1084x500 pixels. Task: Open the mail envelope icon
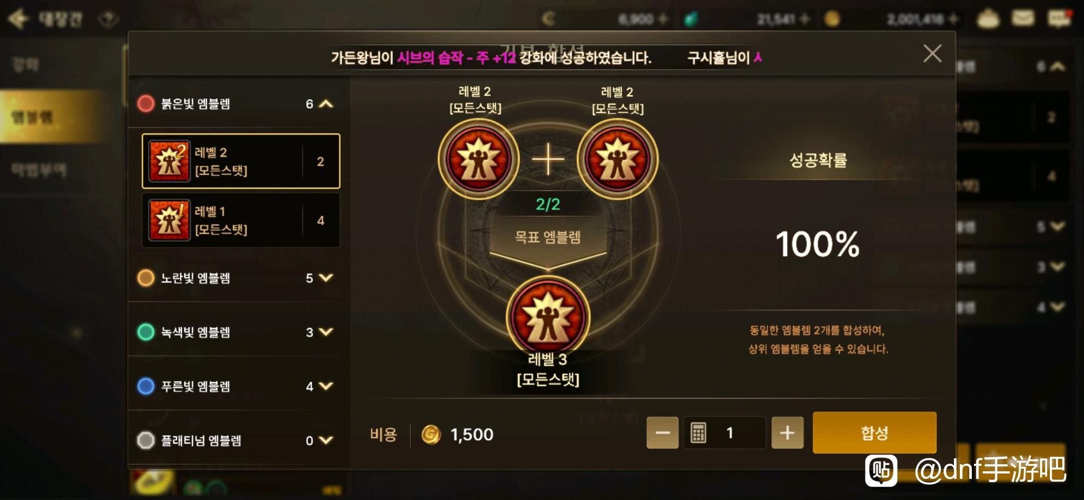(x=1023, y=18)
